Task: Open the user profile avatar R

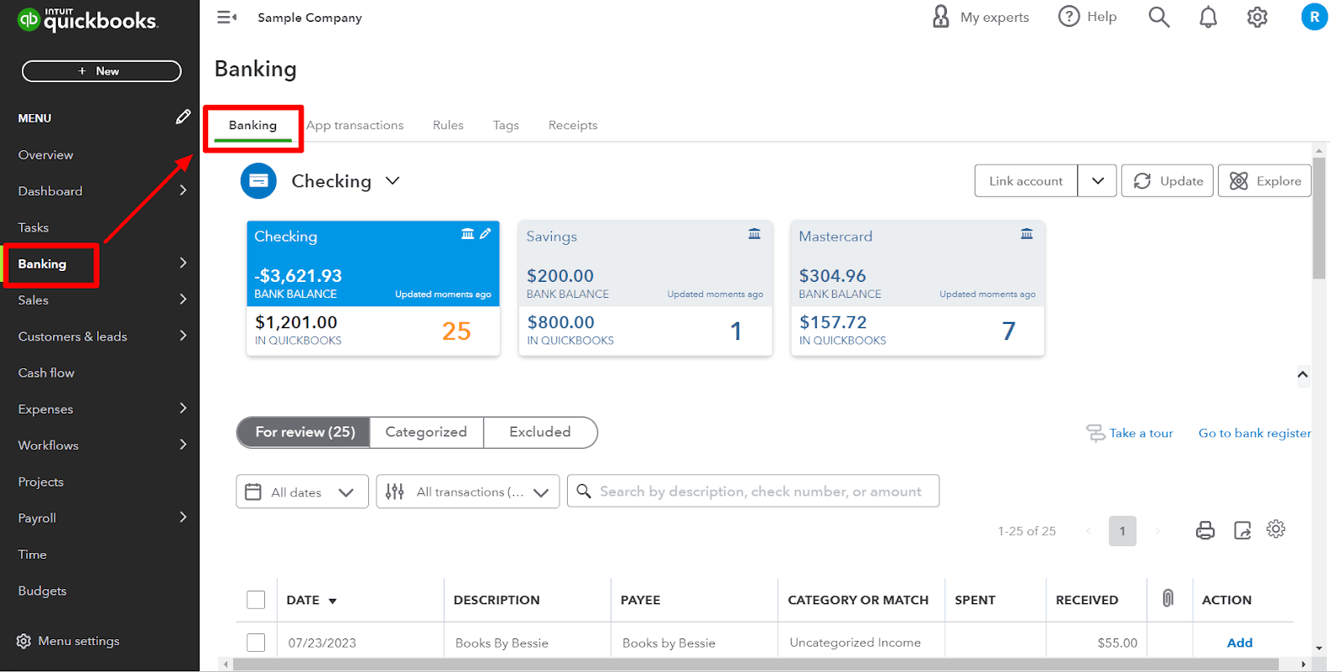Action: [1314, 17]
